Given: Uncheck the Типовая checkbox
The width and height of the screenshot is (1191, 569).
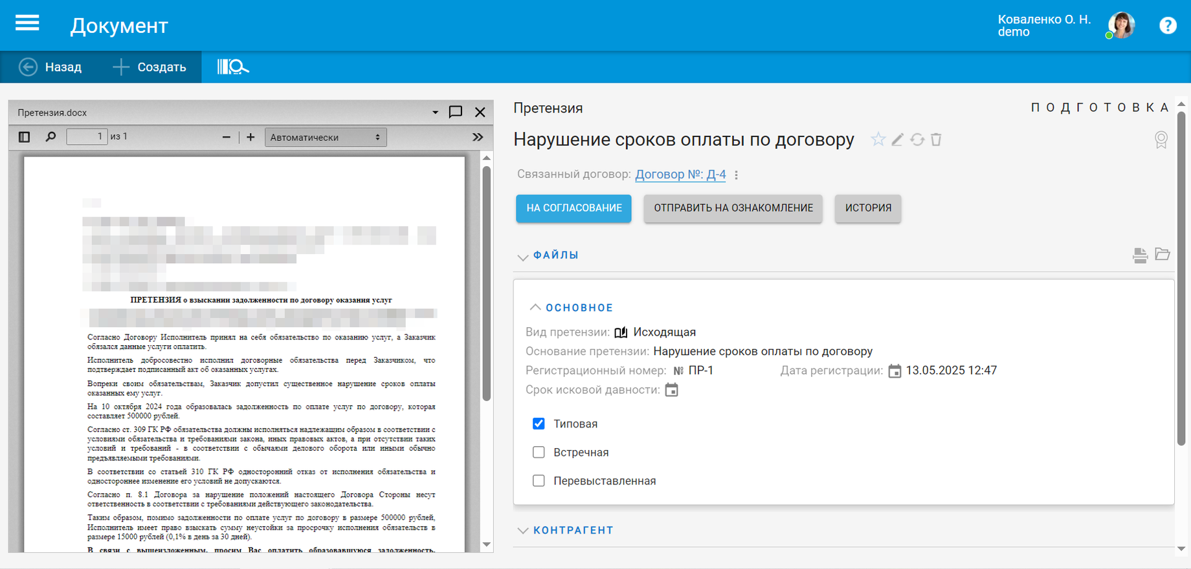Looking at the screenshot, I should [x=539, y=424].
